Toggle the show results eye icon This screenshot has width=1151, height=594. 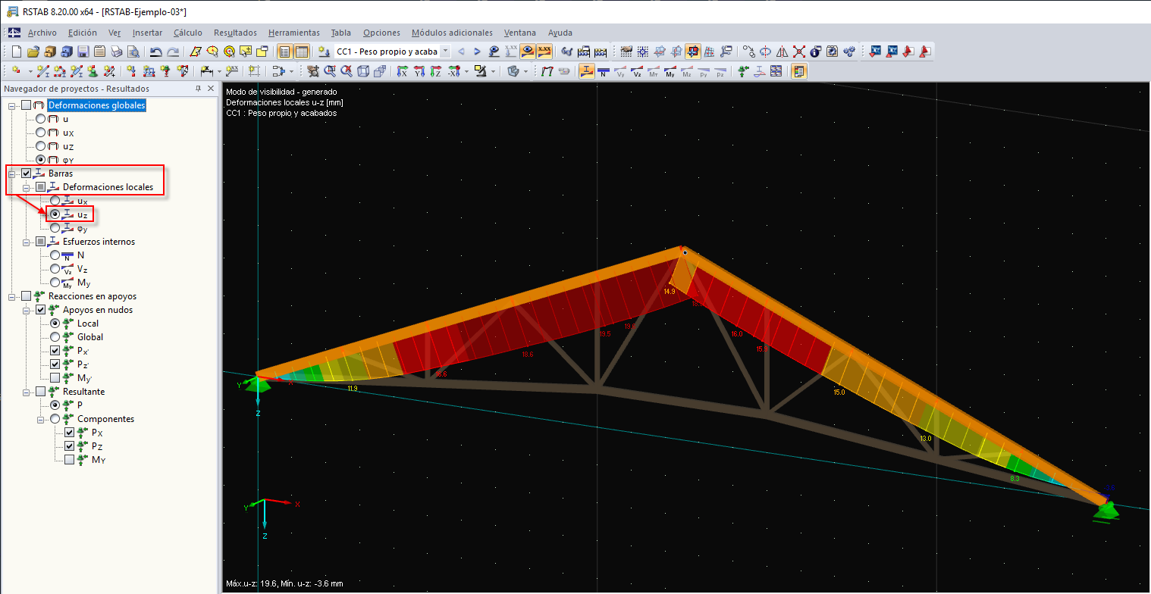(527, 52)
